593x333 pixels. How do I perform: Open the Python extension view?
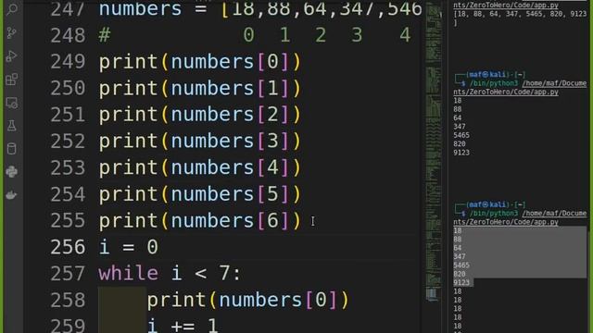tap(12, 172)
